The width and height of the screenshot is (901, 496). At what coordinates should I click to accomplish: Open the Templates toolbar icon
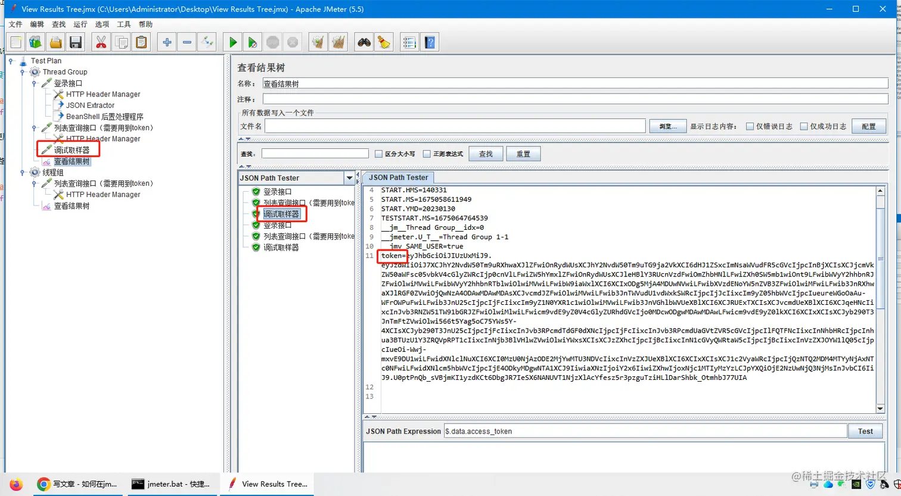(36, 42)
